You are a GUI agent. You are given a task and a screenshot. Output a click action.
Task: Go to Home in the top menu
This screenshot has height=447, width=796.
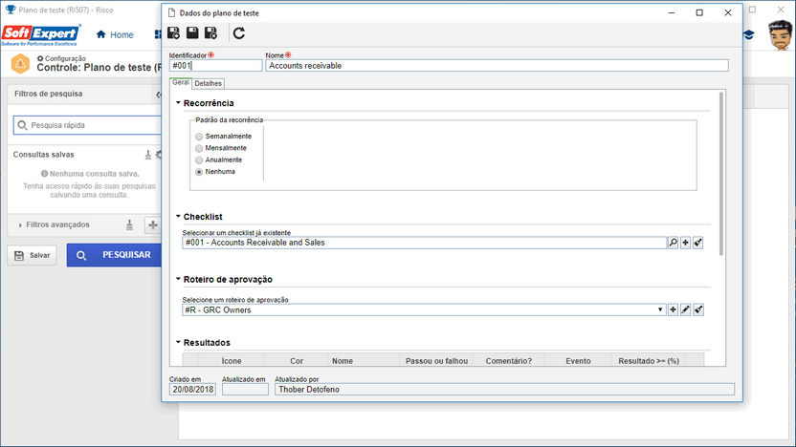click(115, 35)
